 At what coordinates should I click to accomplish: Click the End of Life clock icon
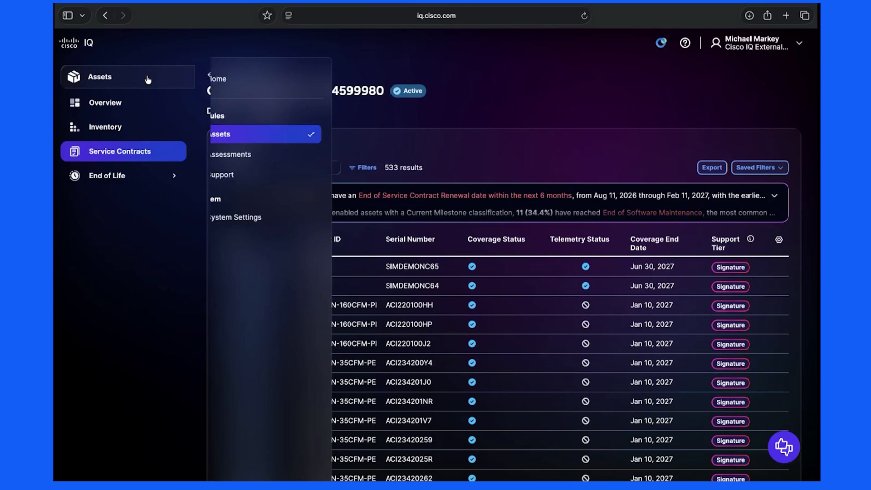coord(74,176)
